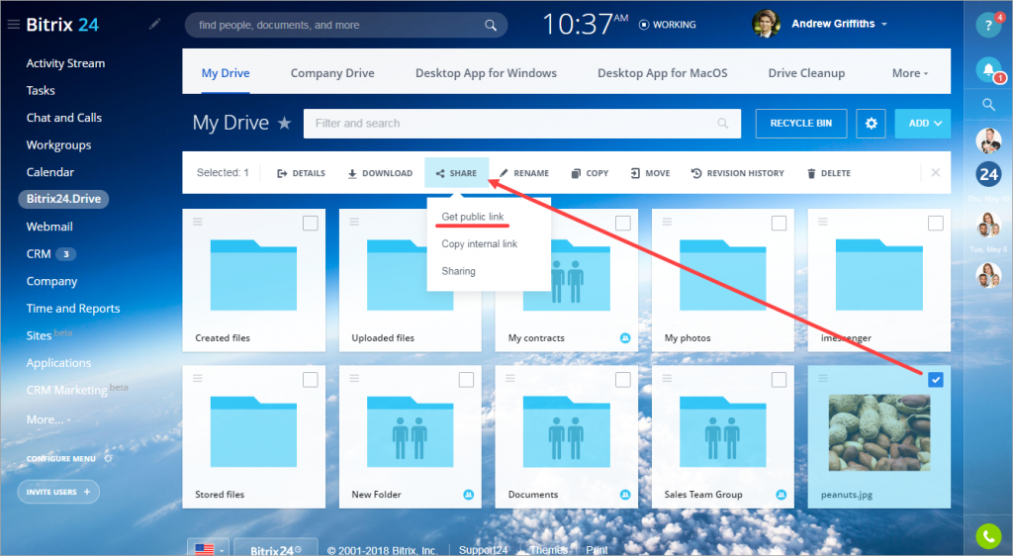Close the selection toolbar with X
The height and width of the screenshot is (556, 1013).
936,172
